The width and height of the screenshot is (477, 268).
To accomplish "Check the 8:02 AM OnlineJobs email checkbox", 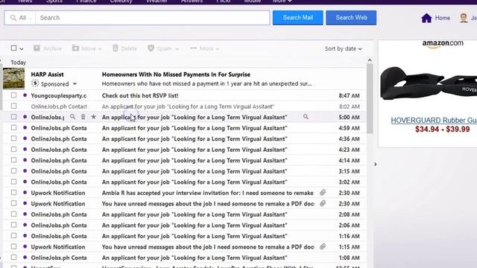I will coord(13,106).
